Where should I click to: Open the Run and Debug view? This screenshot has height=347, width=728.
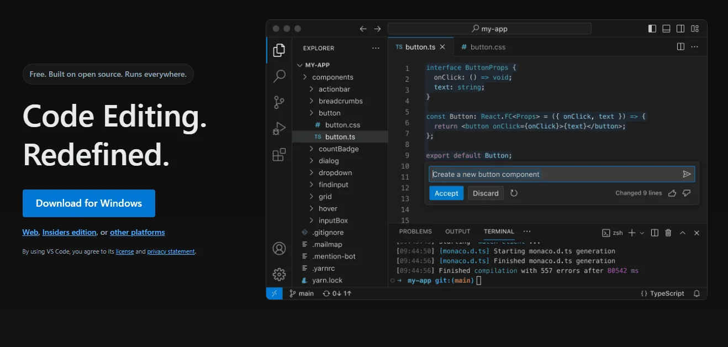point(279,128)
